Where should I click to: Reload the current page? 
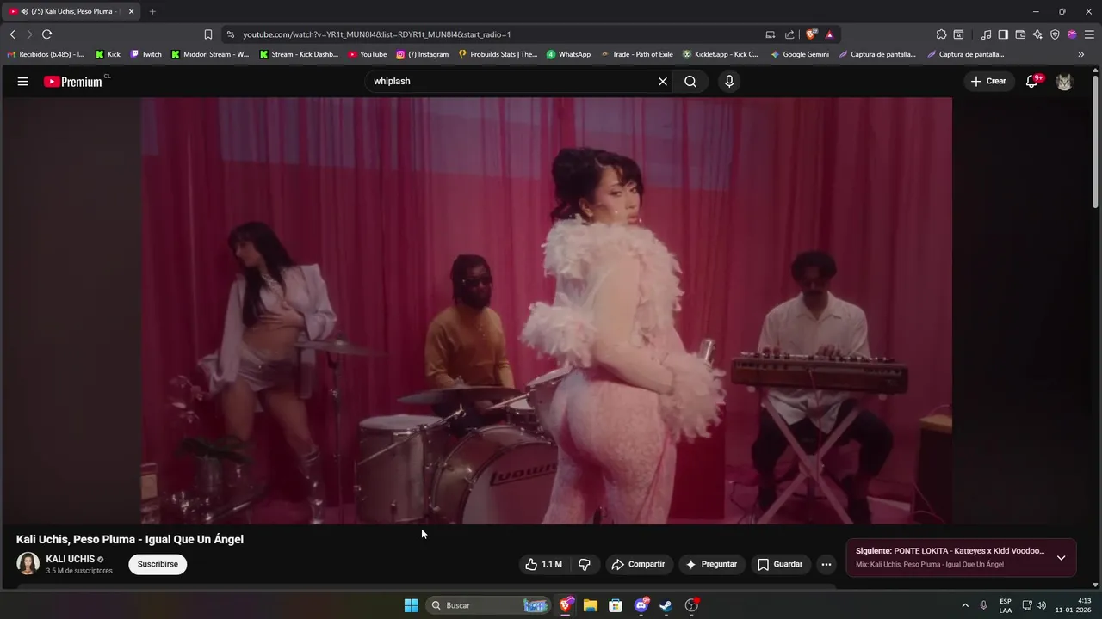click(x=46, y=34)
